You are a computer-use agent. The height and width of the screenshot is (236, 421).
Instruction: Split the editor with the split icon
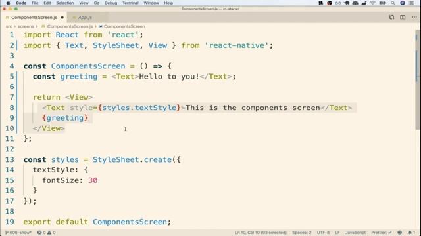pyautogui.click(x=403, y=18)
